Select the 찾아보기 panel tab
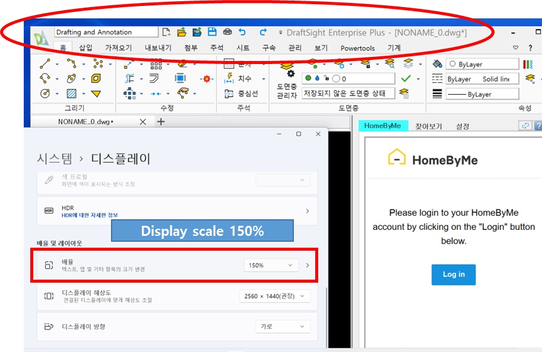The width and height of the screenshot is (542, 352). click(x=429, y=126)
